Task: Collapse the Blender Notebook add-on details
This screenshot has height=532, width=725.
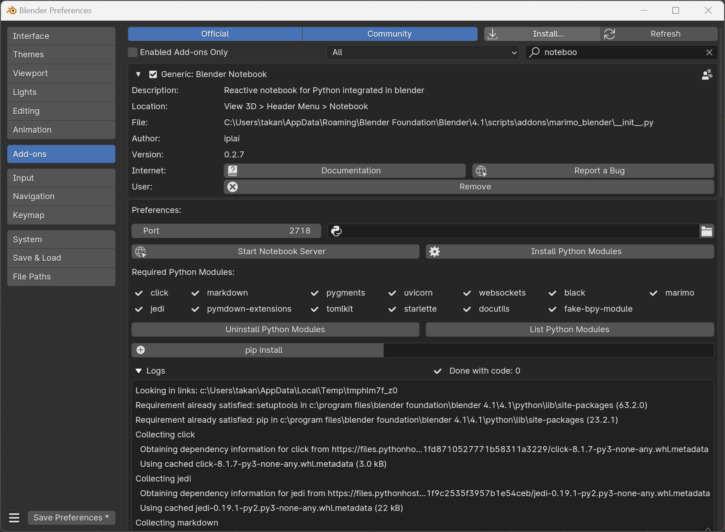Action: click(138, 74)
